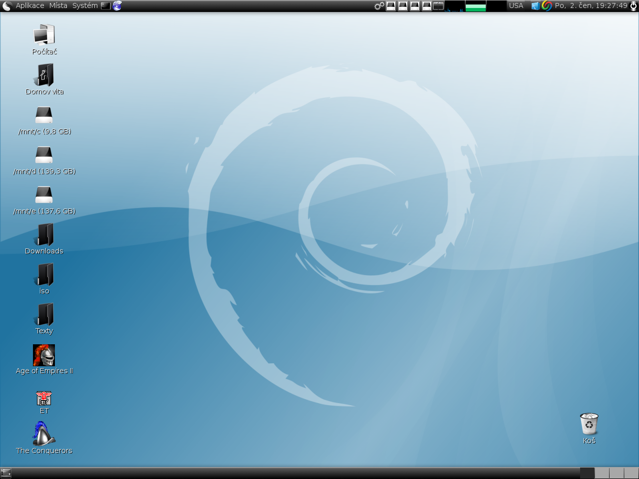The height and width of the screenshot is (479, 639).
Task: Open the Místa menu
Action: (x=58, y=6)
